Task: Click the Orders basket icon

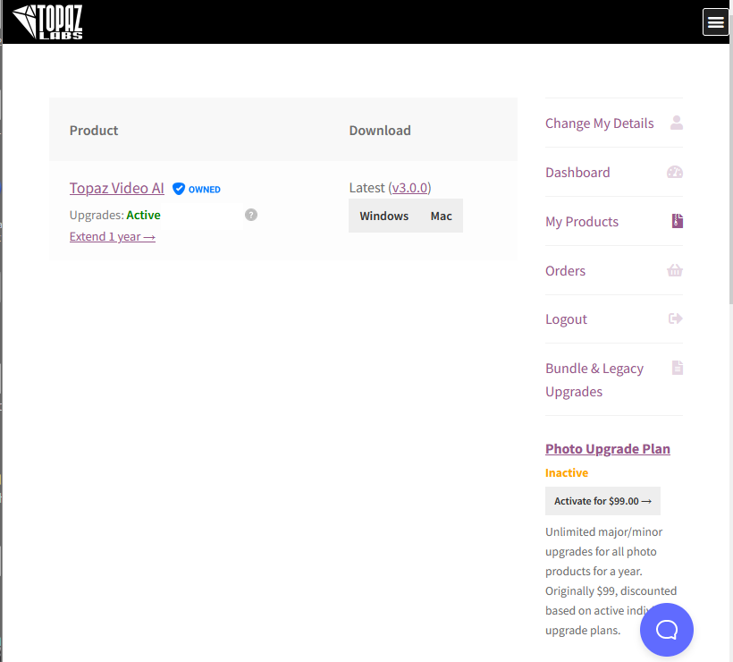Action: coord(675,270)
